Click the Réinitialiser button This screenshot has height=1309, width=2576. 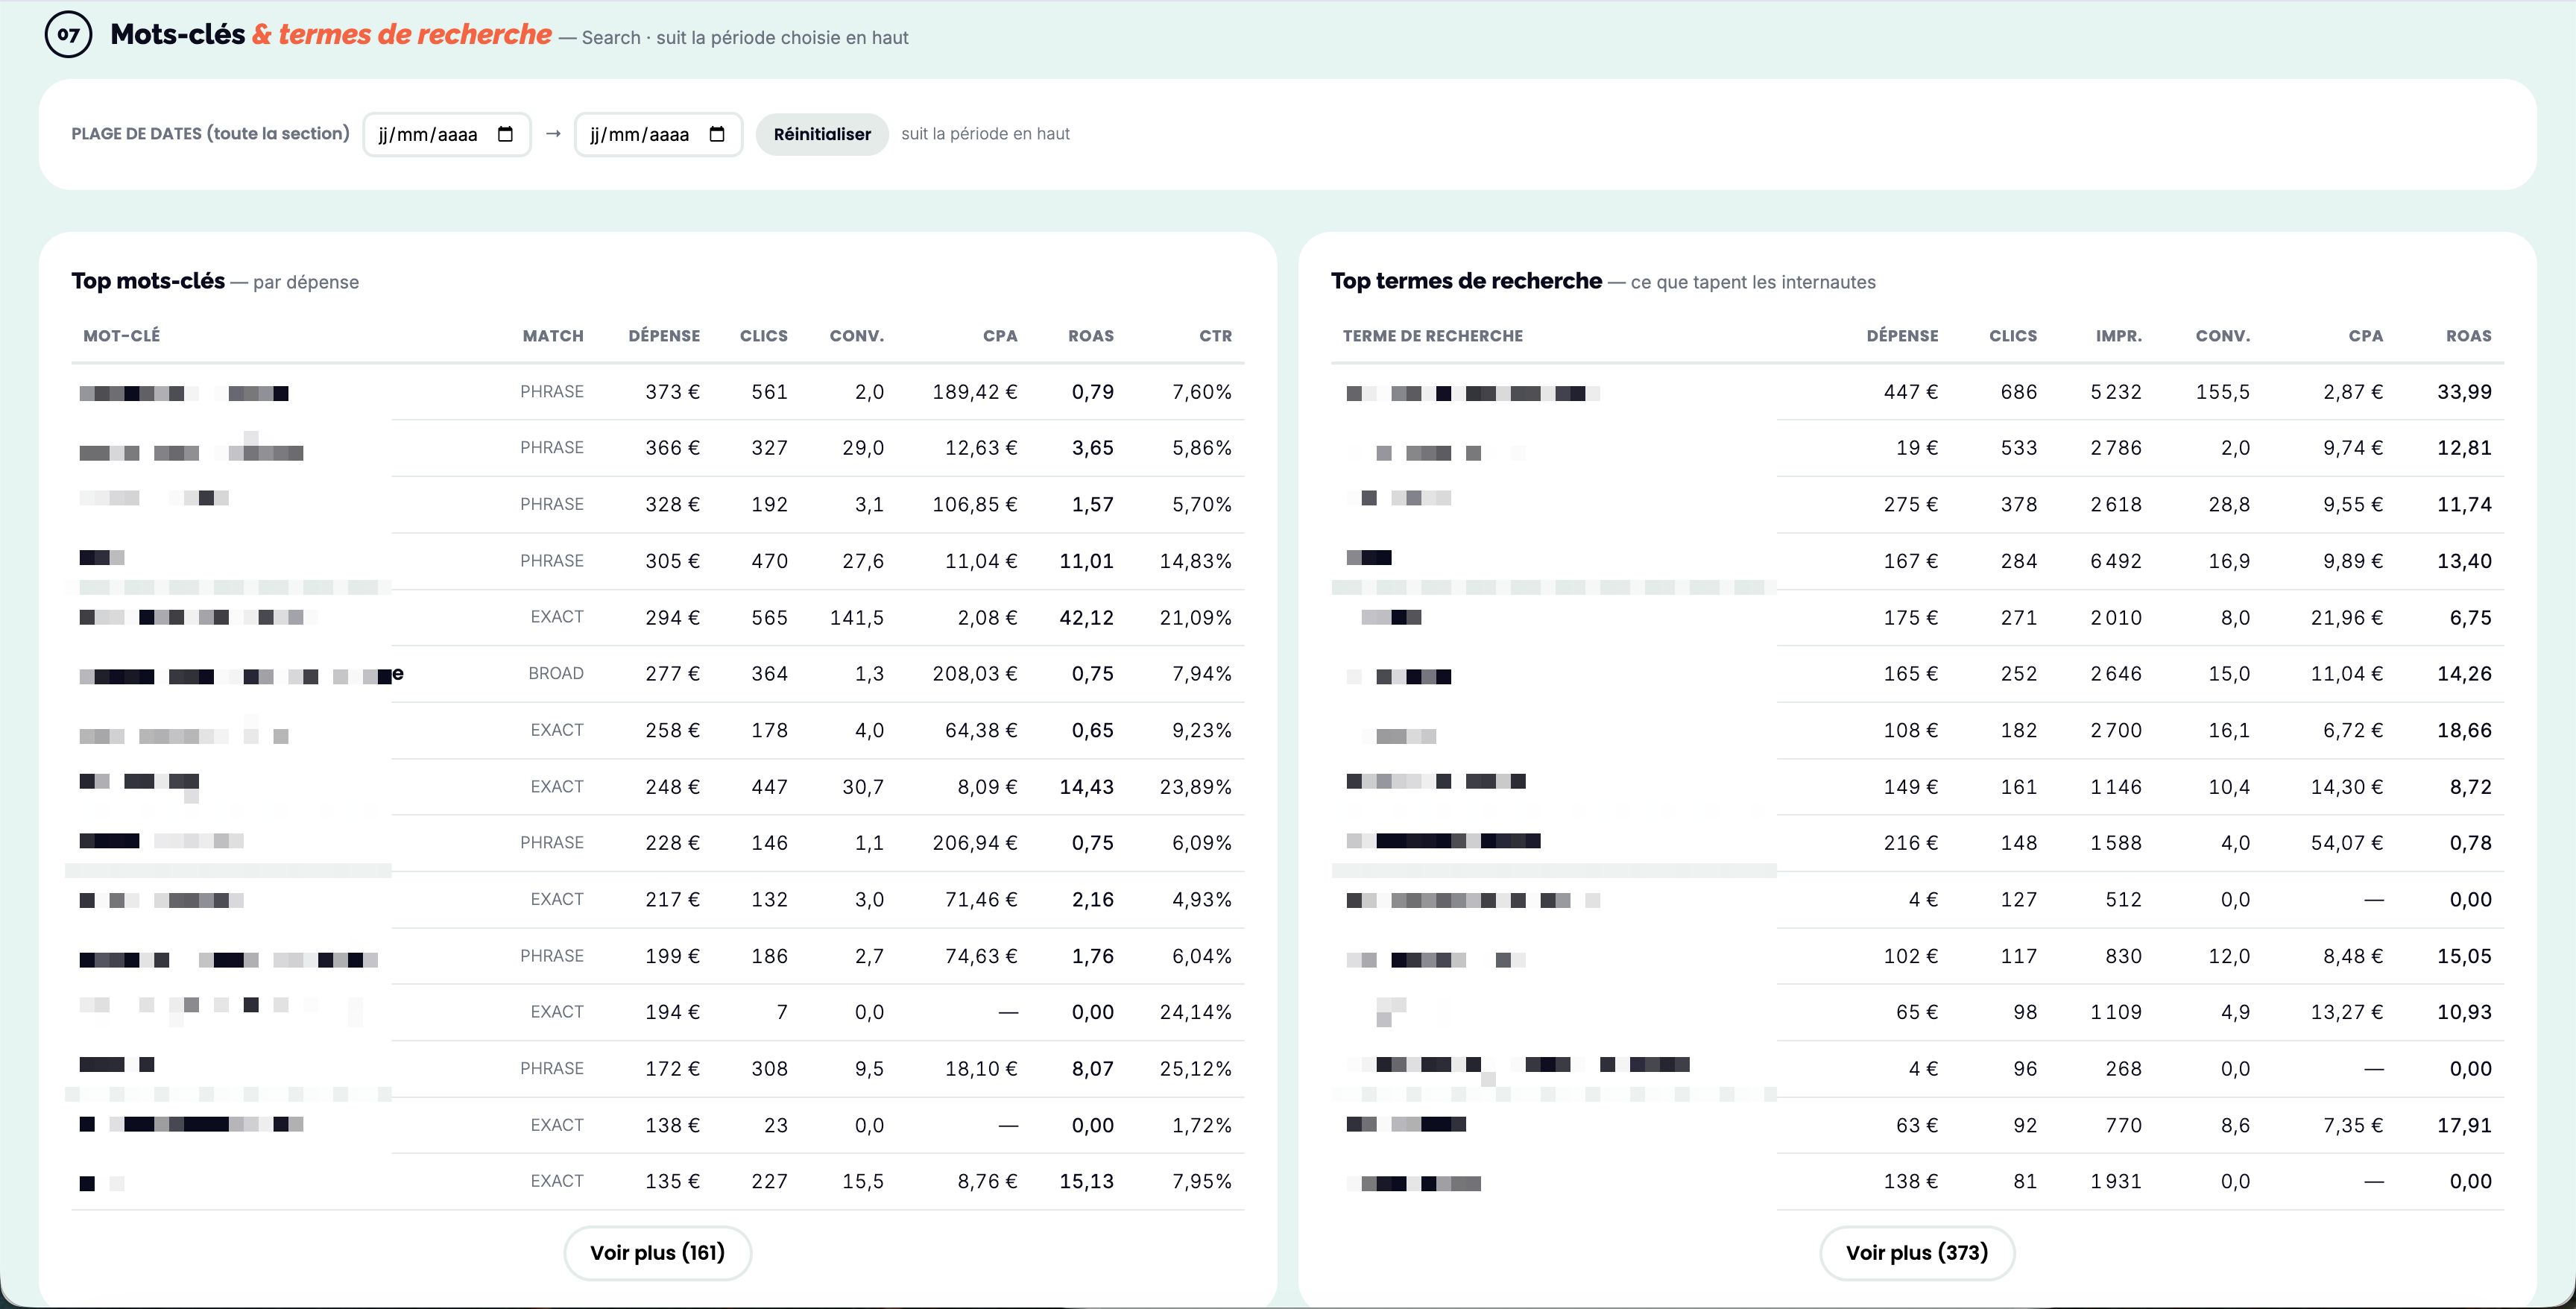822,134
